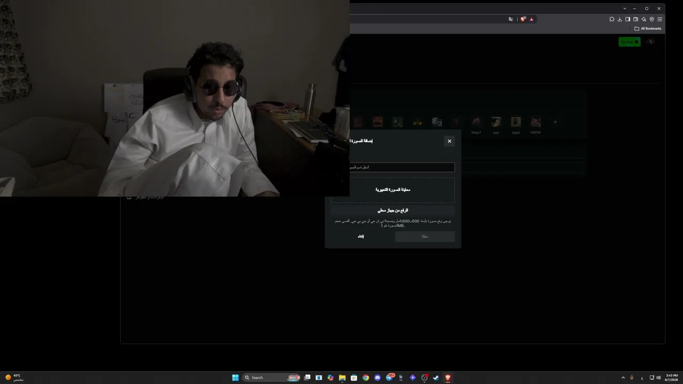Open the profile avatar beside Go live
Viewport: 683px width, 384px height.
tap(650, 42)
